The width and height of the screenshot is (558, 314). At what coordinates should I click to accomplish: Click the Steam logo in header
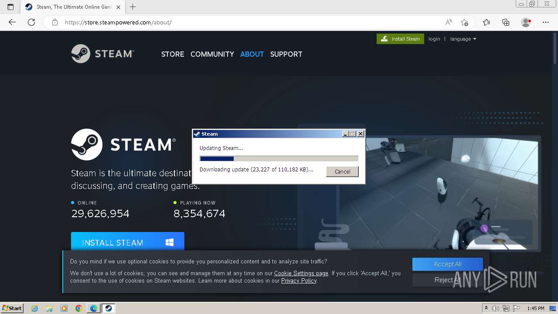(102, 54)
